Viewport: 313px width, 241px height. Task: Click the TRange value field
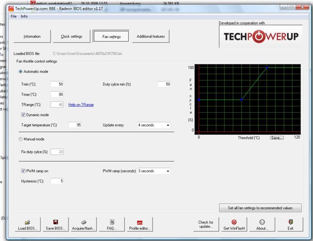coord(57,104)
